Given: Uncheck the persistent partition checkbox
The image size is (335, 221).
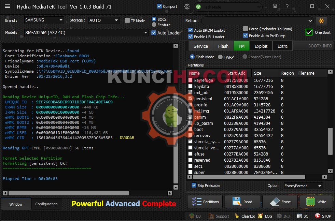Looking at the screenshot, I should click(x=190, y=99).
